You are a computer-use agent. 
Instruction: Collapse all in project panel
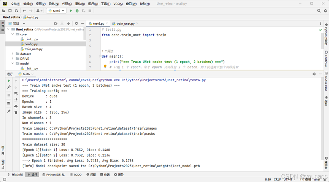[x=68, y=24]
